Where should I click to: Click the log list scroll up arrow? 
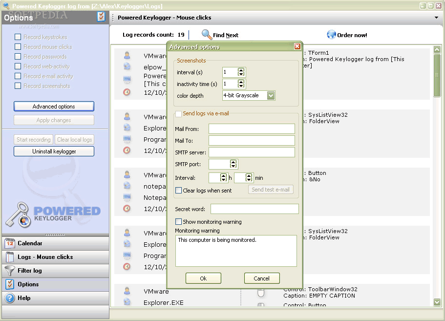[x=437, y=49]
